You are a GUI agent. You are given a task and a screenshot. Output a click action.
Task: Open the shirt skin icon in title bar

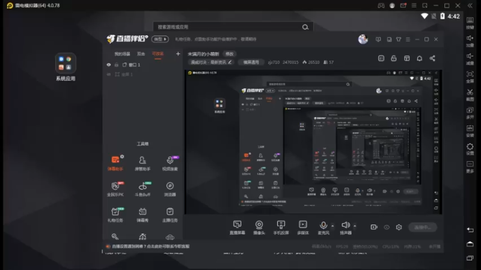[399, 40]
